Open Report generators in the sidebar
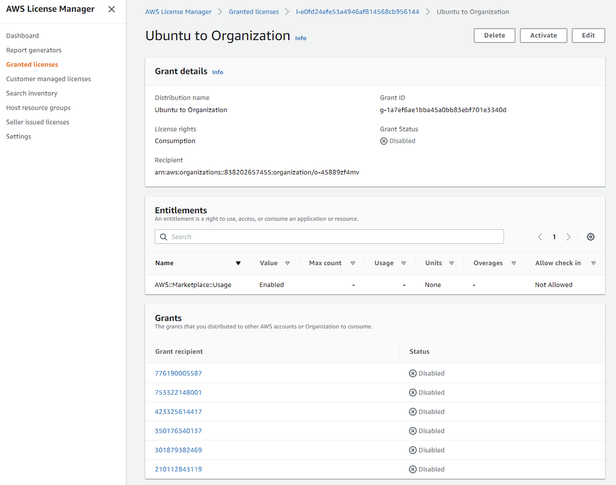616x485 pixels. click(34, 50)
